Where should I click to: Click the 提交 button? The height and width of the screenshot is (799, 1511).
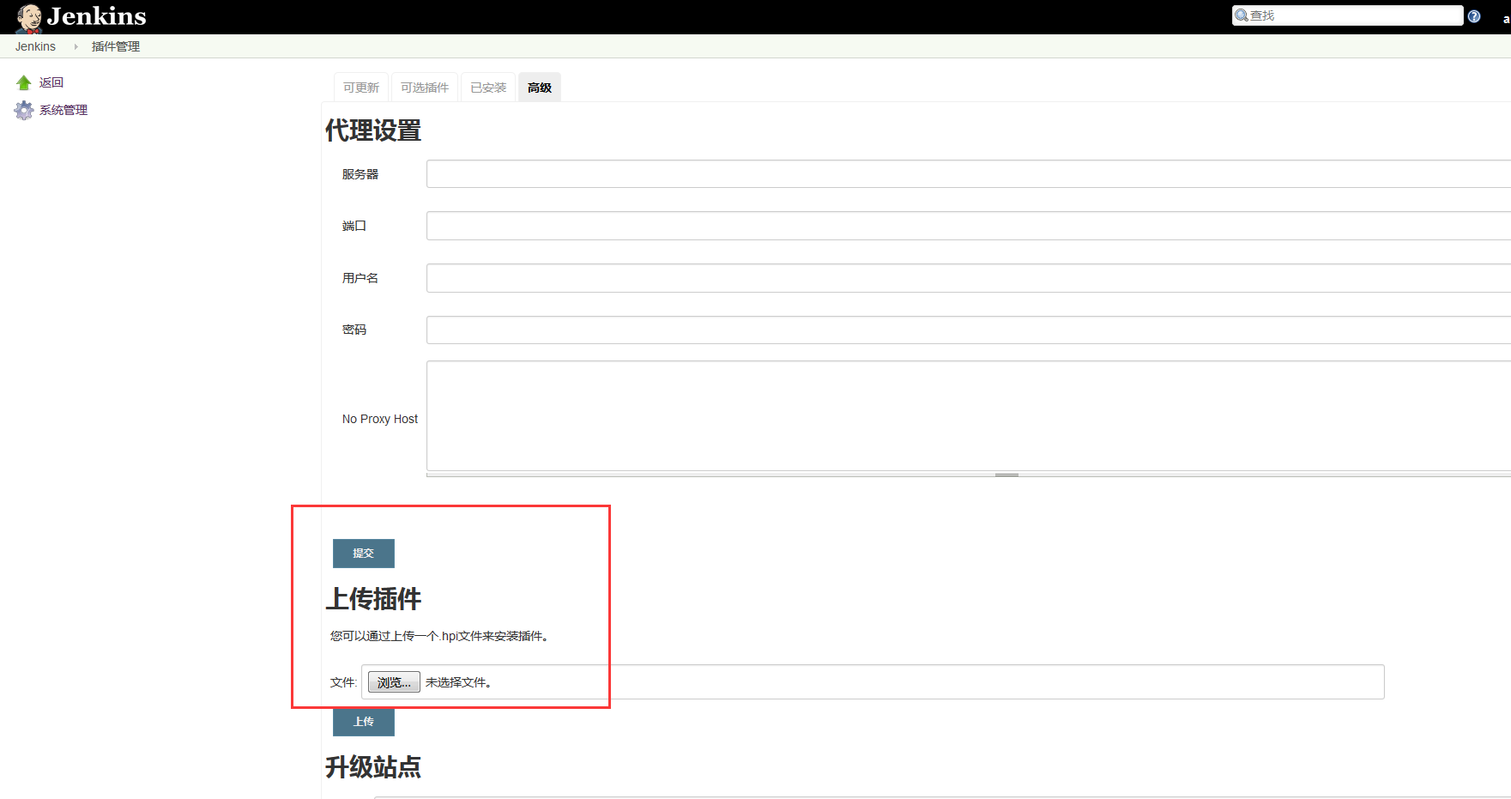tap(364, 554)
